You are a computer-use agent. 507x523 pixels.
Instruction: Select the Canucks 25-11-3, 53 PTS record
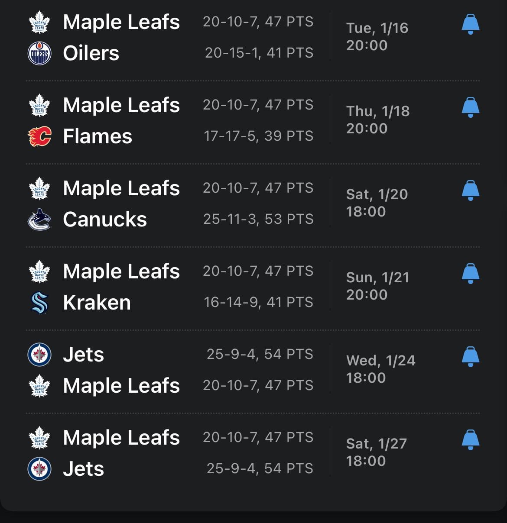coord(258,219)
